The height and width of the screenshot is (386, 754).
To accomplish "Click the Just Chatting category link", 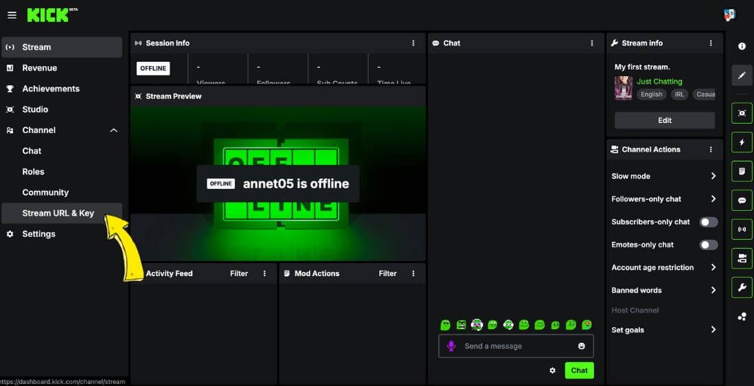I will click(x=659, y=81).
